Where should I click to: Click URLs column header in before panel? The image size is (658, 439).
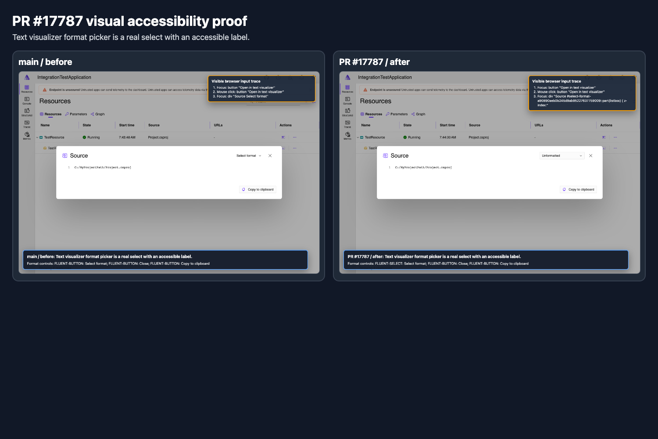218,125
